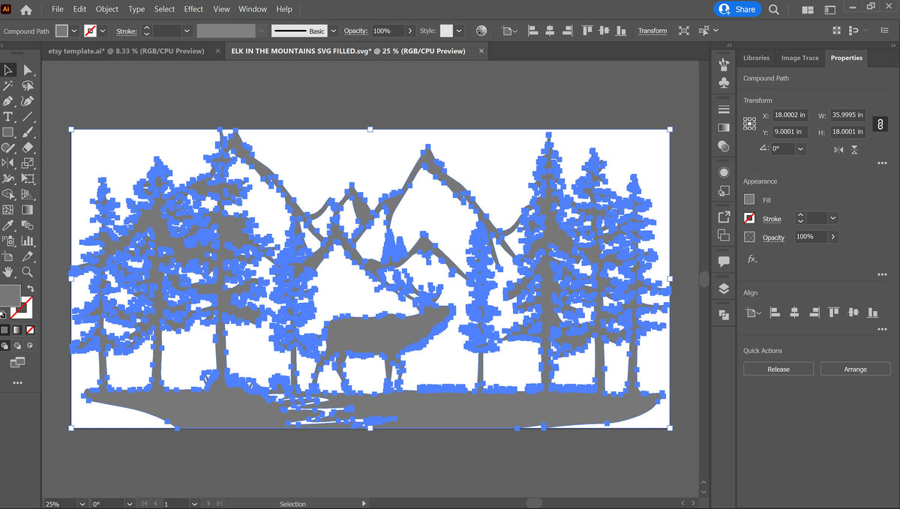Select the Artboard tool

click(x=8, y=256)
